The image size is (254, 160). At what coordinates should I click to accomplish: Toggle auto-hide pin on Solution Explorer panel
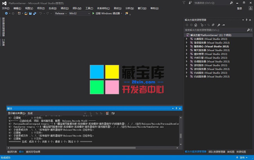246,20
